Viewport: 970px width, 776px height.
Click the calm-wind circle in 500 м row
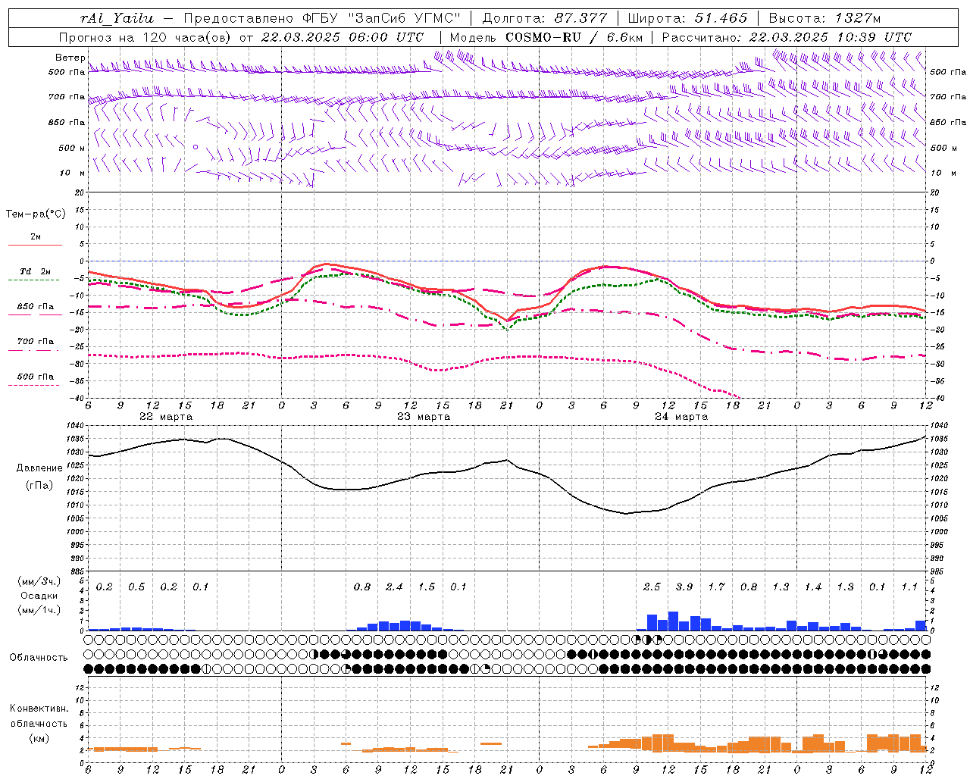[196, 147]
